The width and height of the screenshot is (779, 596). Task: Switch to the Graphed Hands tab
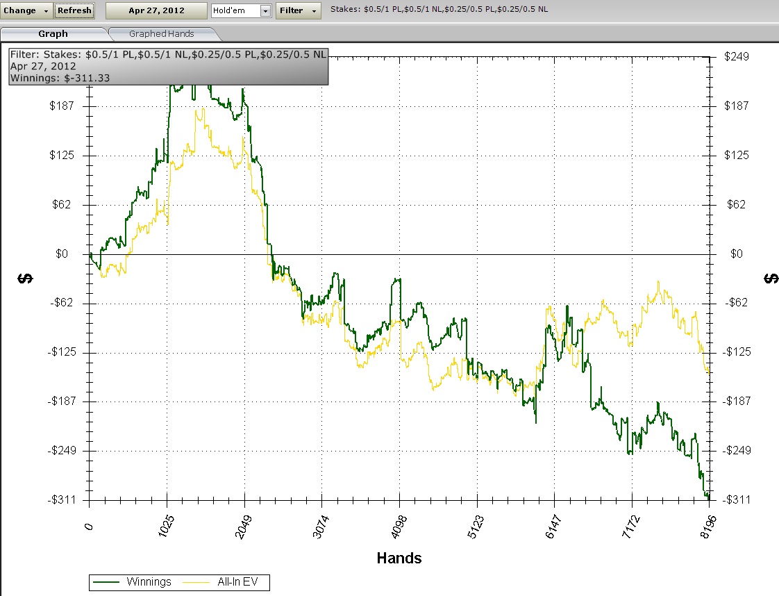click(161, 33)
